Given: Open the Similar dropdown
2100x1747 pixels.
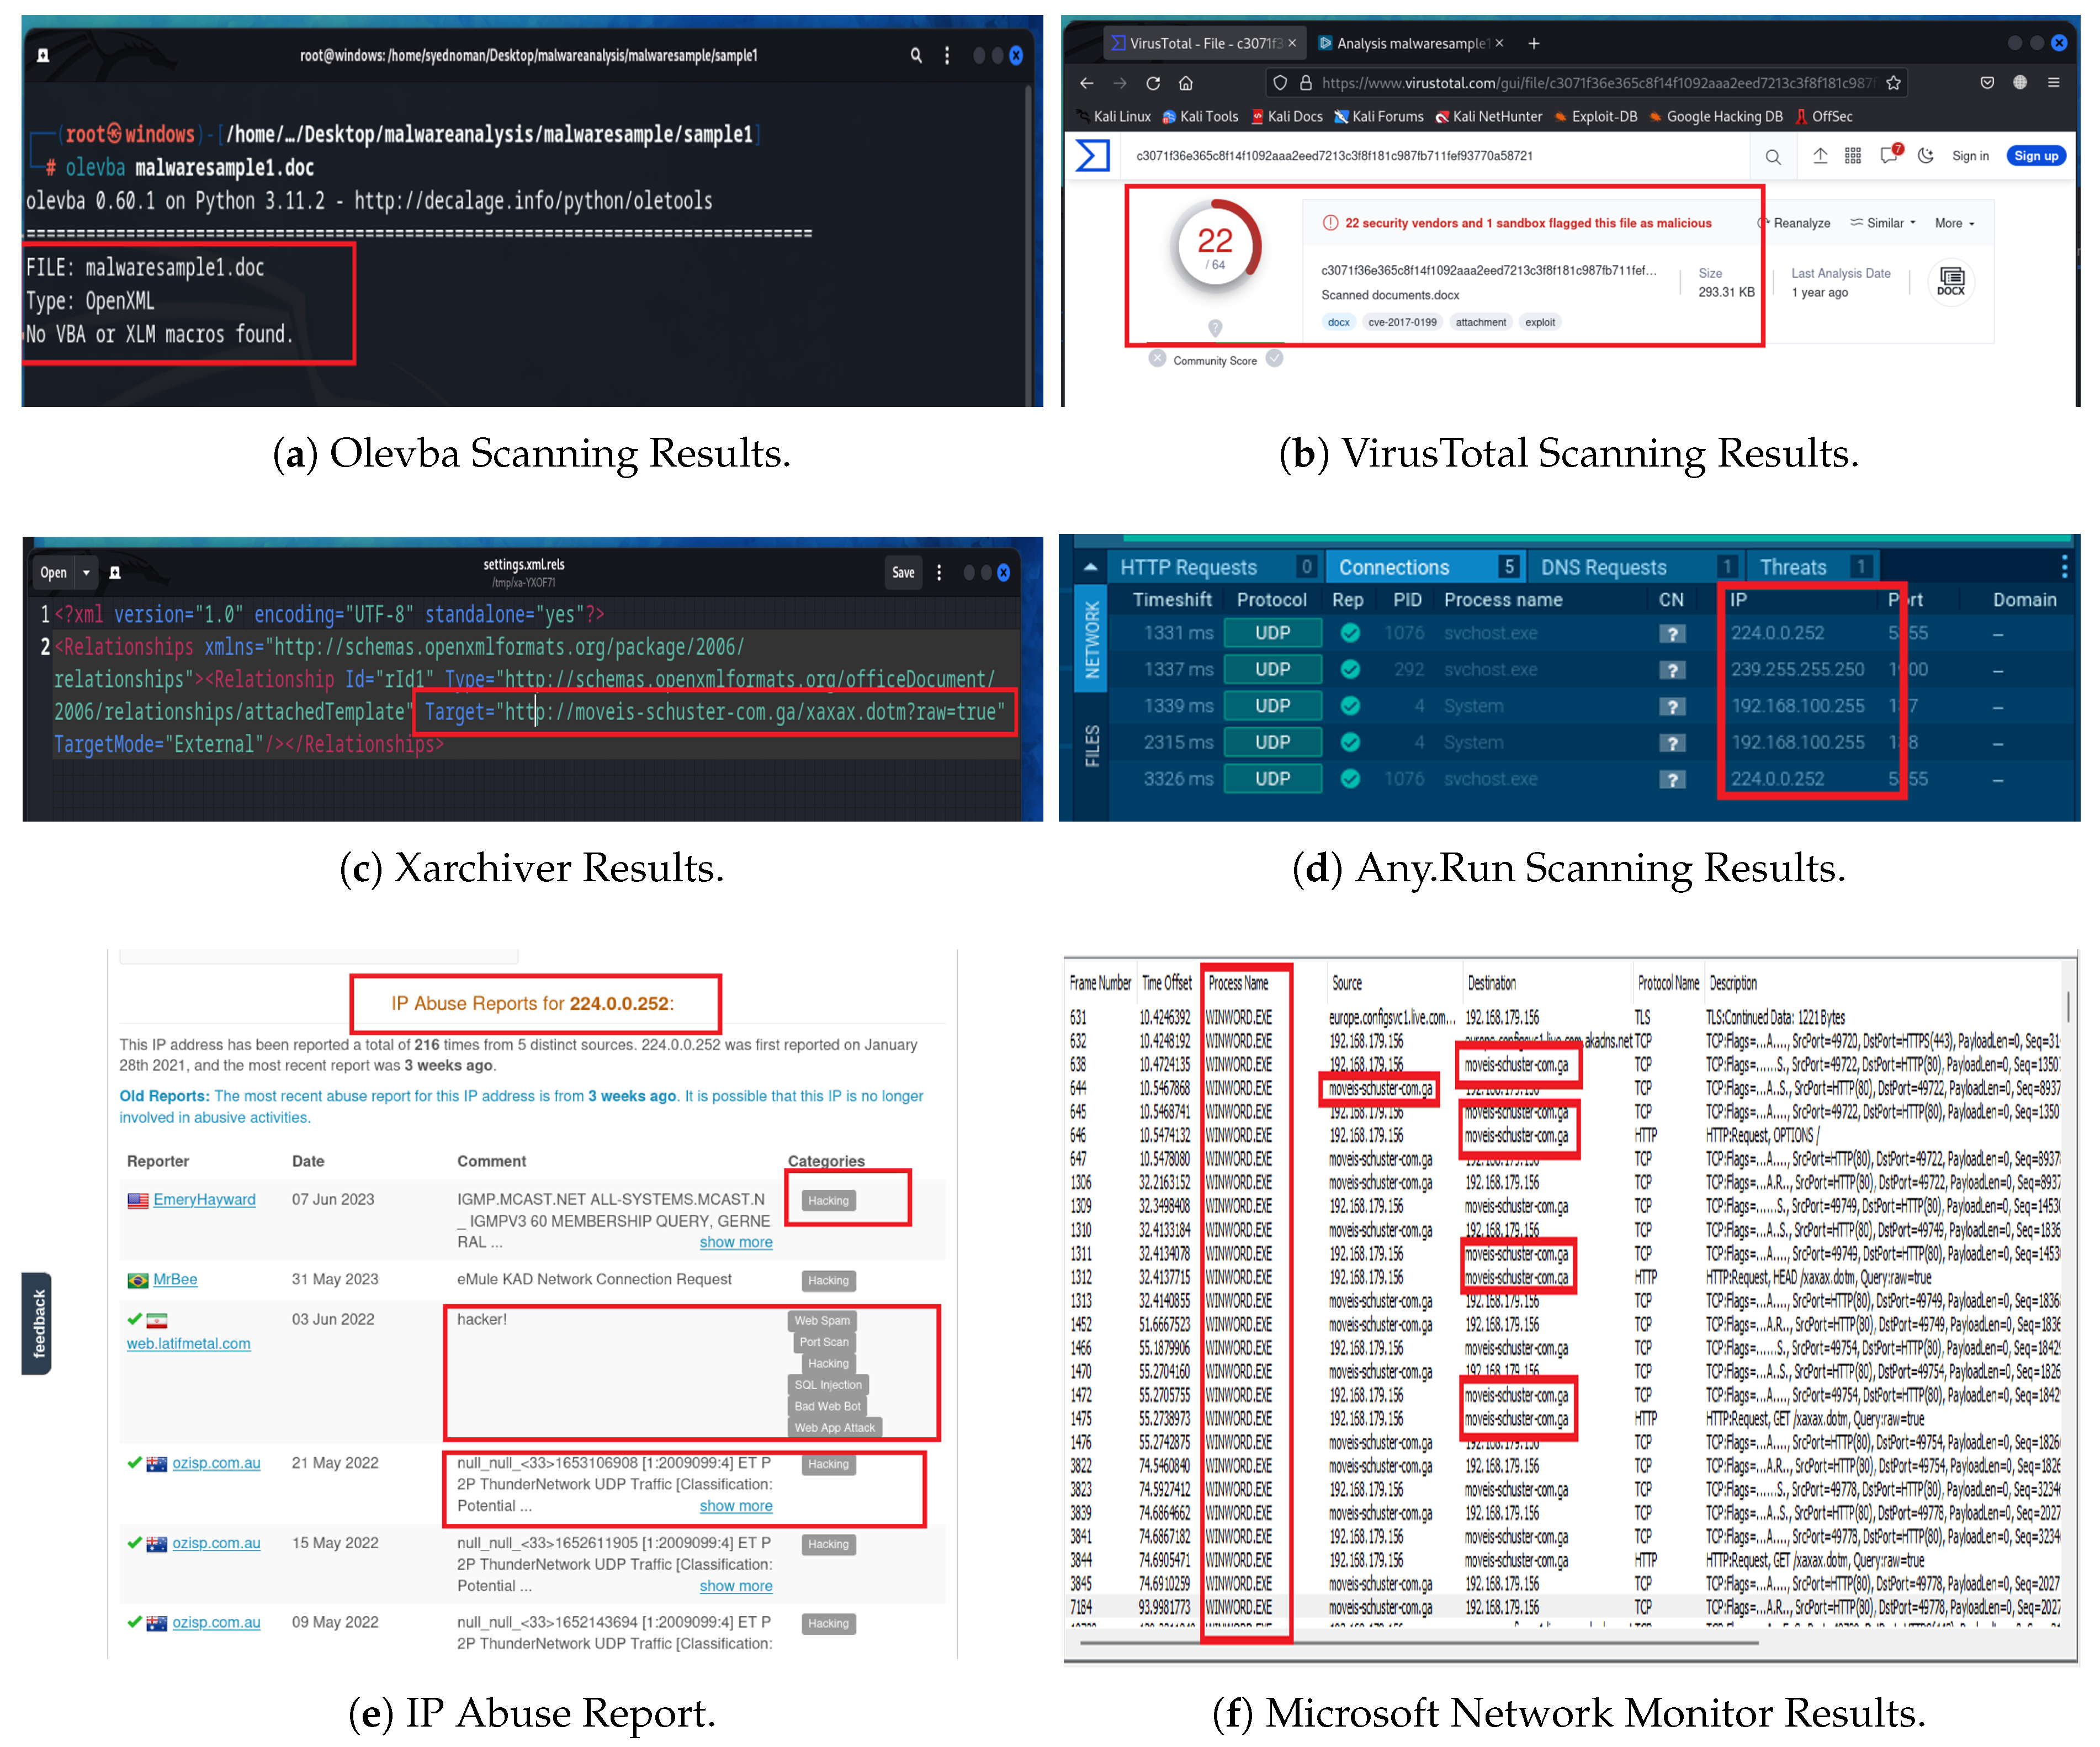Looking at the screenshot, I should tap(1883, 223).
